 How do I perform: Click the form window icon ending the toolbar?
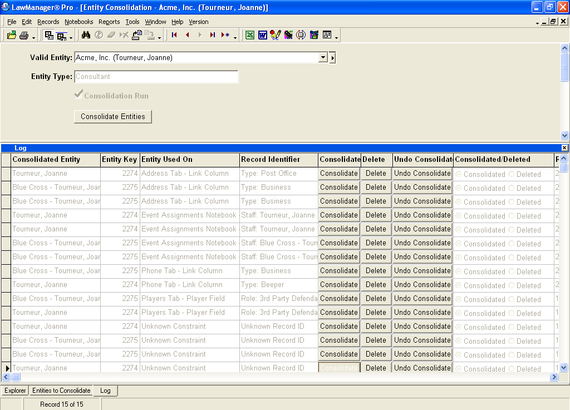coord(327,35)
